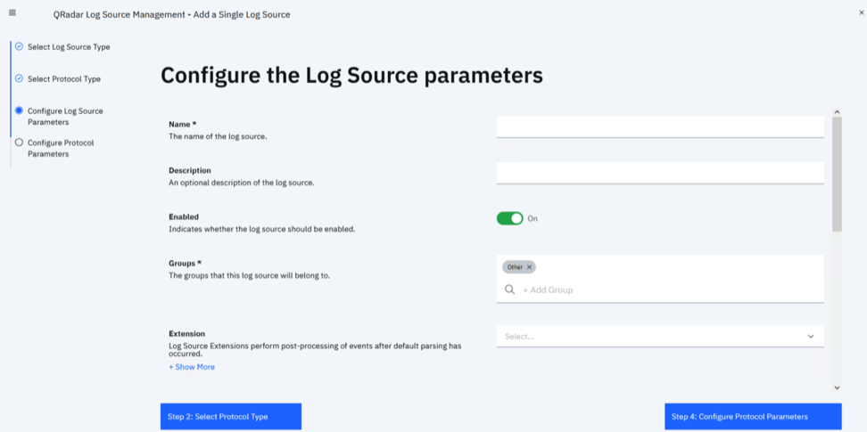Click the Select Protocol Type checkmark icon

(x=19, y=78)
